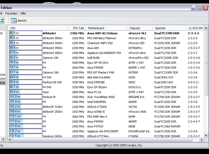Click the Bericht toolbar label
The image size is (209, 154).
pos(22,21)
